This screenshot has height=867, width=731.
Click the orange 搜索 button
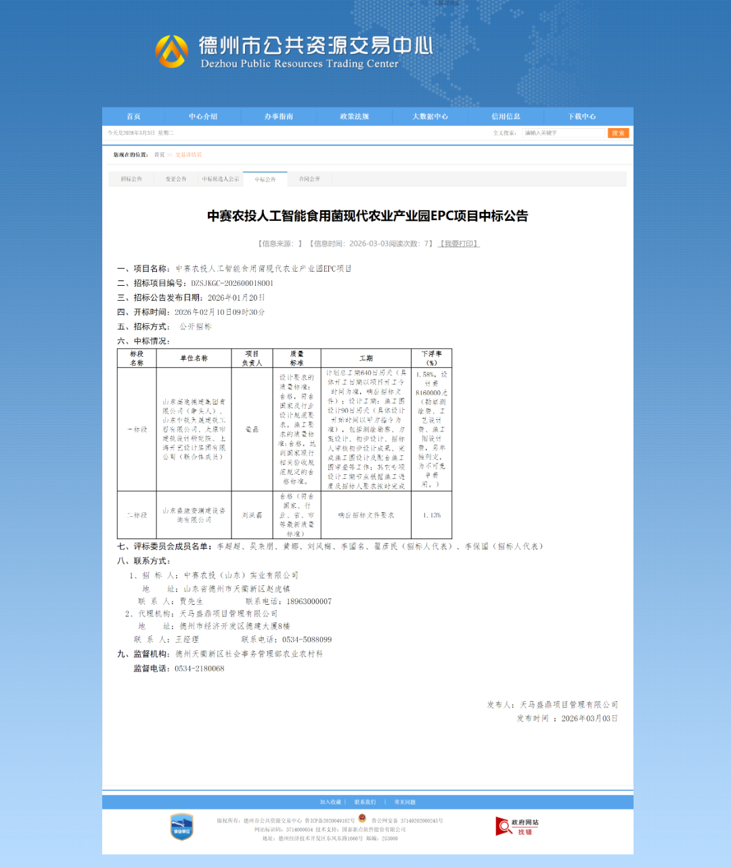click(x=618, y=133)
